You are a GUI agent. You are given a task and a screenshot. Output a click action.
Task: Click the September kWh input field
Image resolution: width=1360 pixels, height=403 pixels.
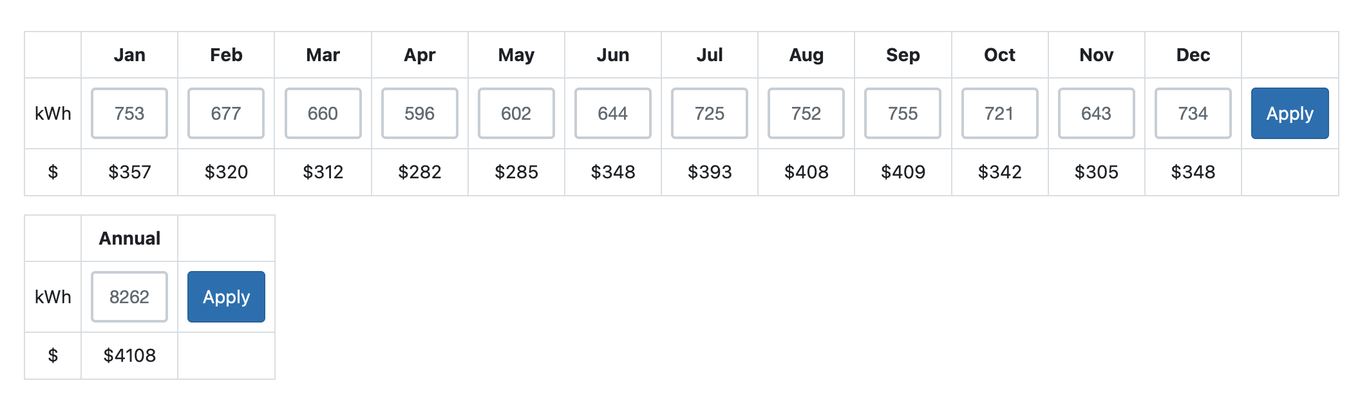tap(902, 113)
